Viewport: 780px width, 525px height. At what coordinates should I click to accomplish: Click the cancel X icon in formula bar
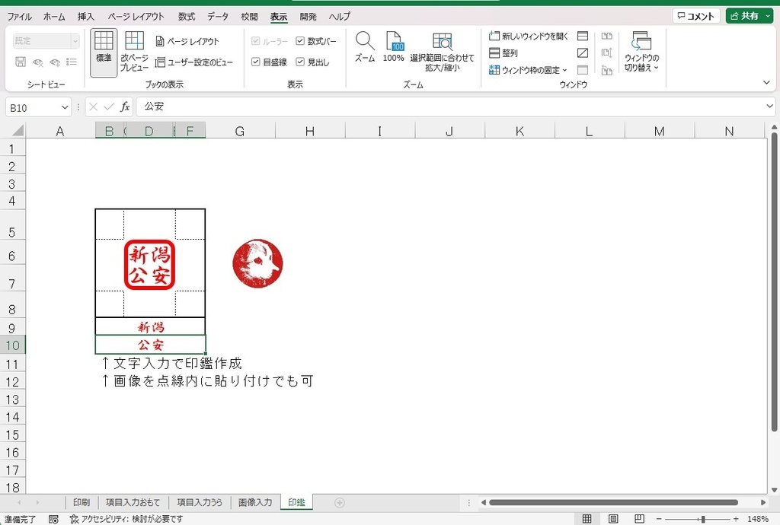93,107
